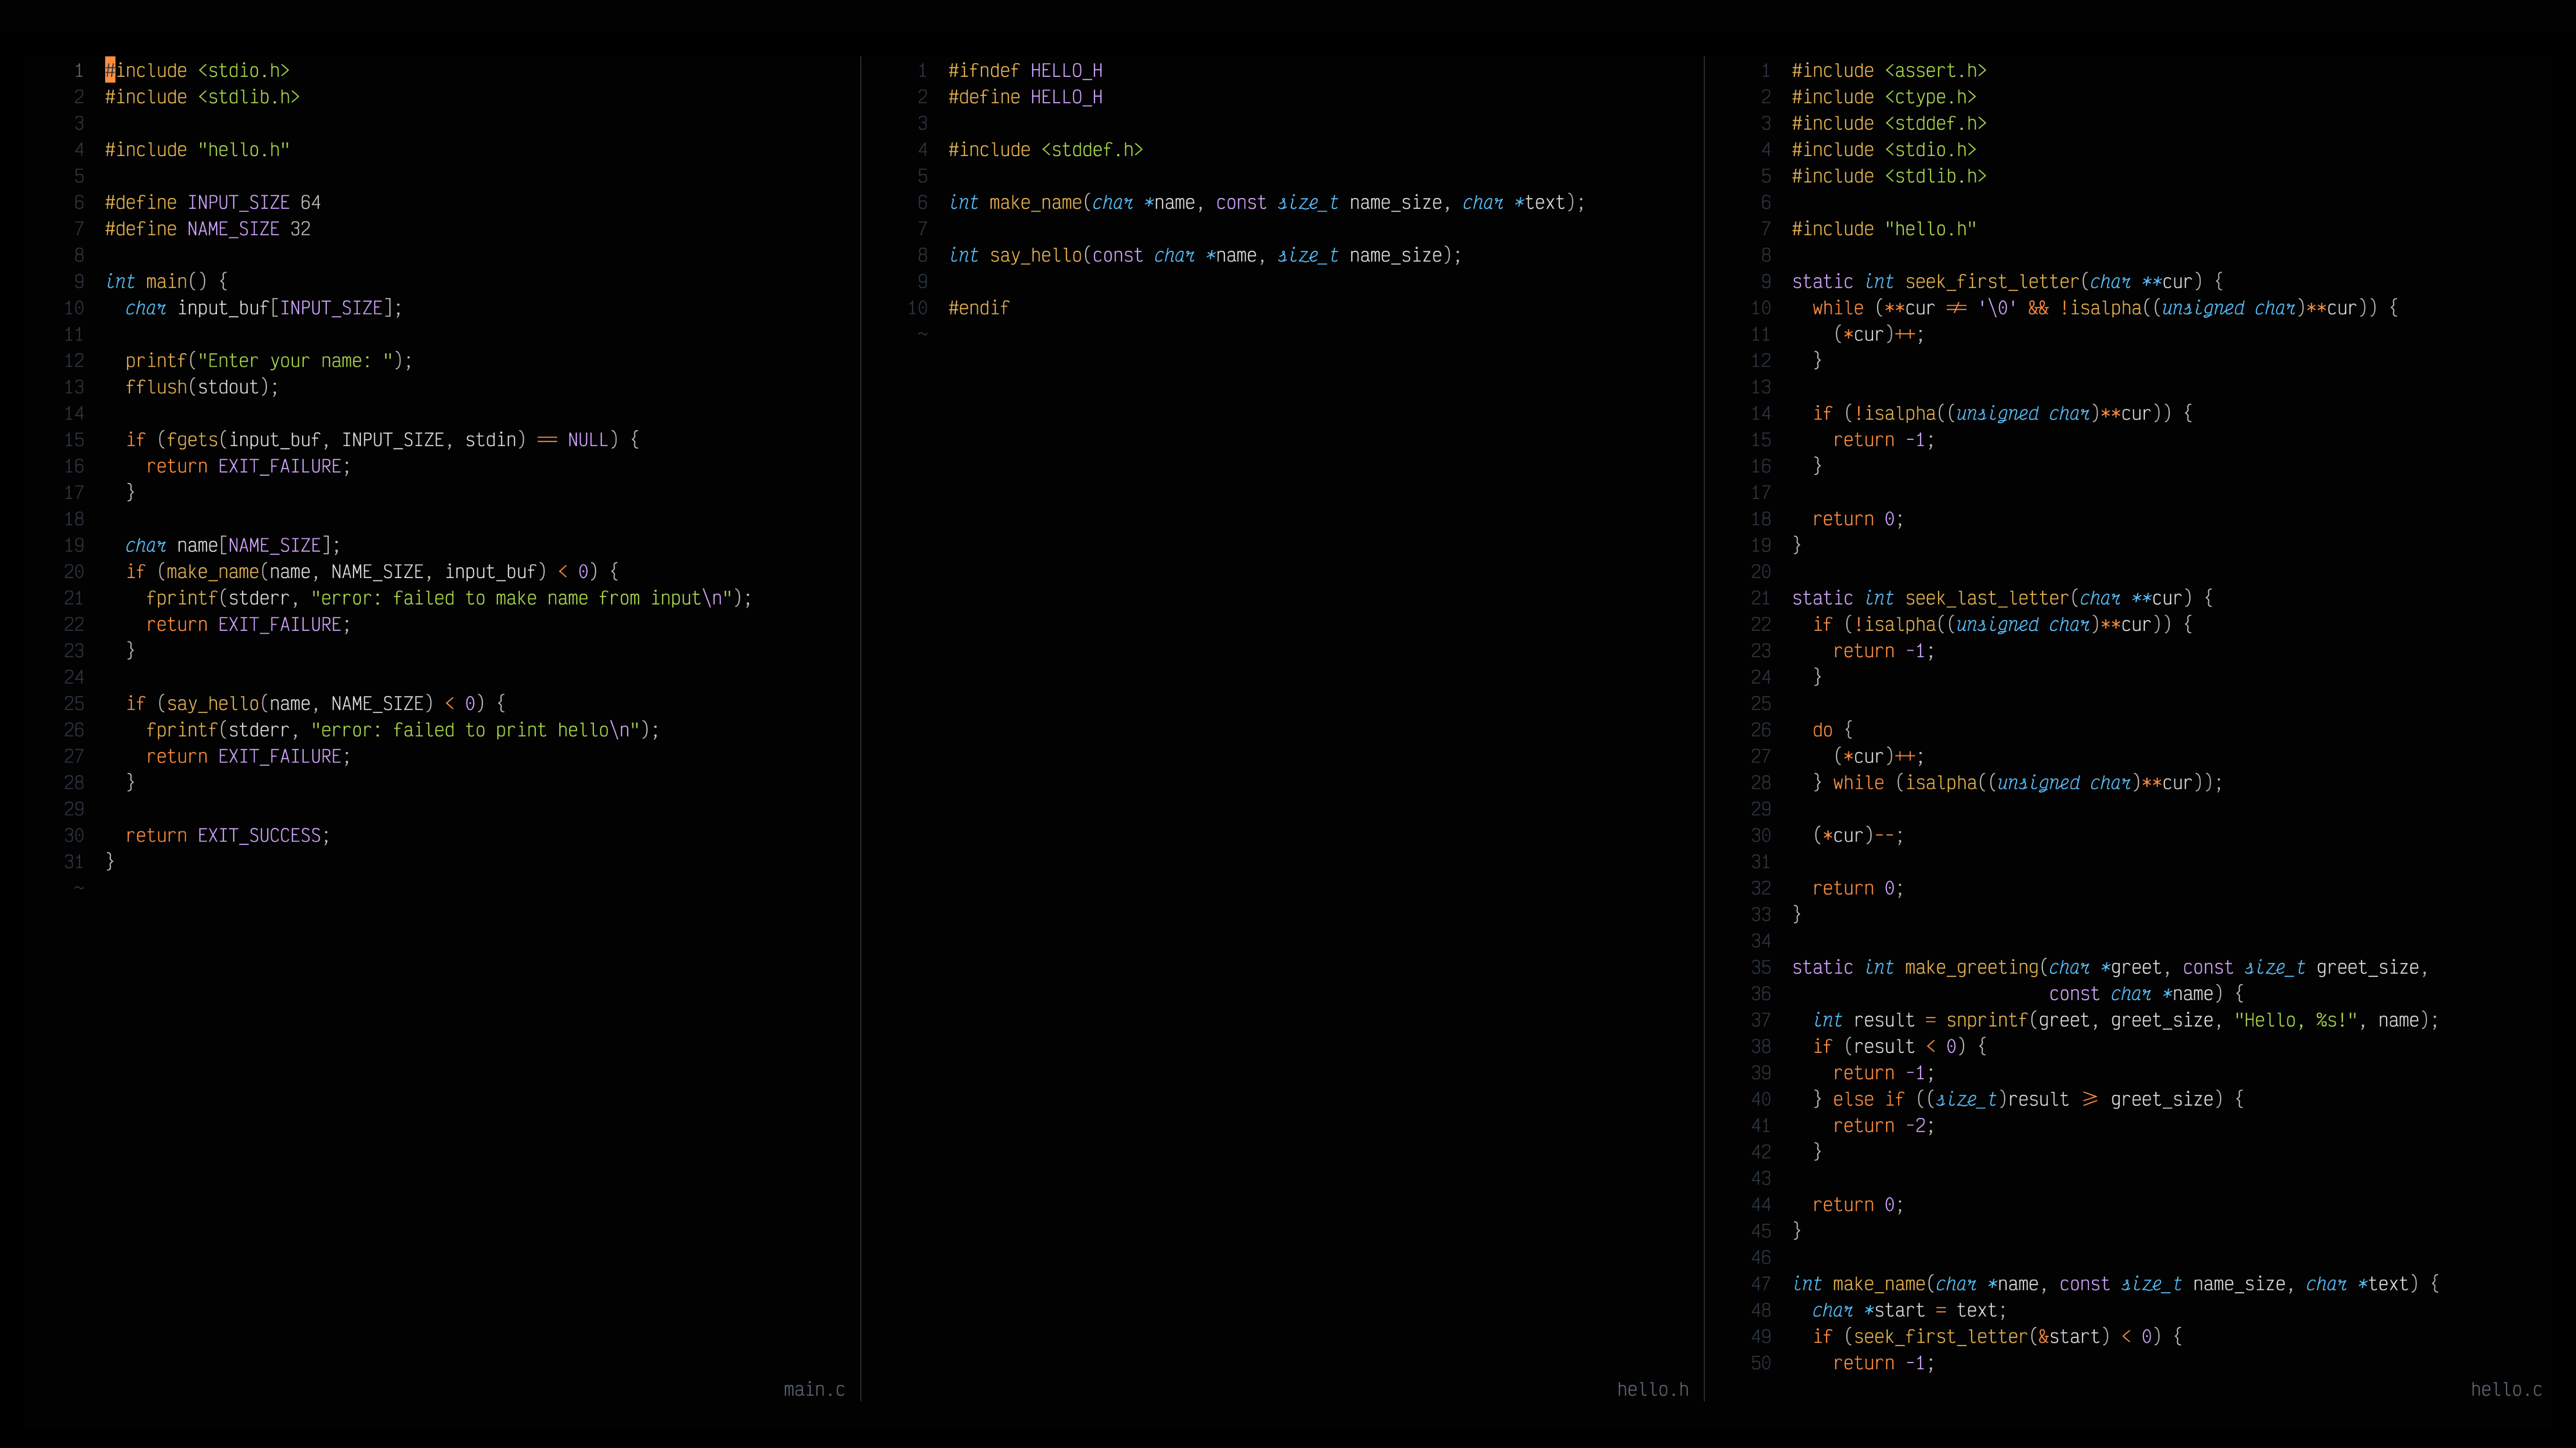Click the main.c filename label
Viewport: 2576px width, 1448px height.
pos(814,1389)
